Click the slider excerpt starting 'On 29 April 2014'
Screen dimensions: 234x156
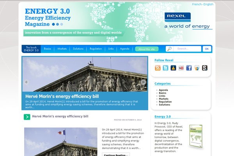[82, 105]
